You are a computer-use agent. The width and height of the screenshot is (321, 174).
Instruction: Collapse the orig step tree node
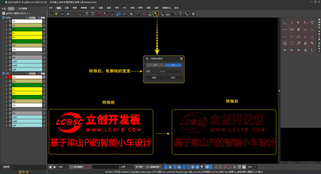(4, 18)
